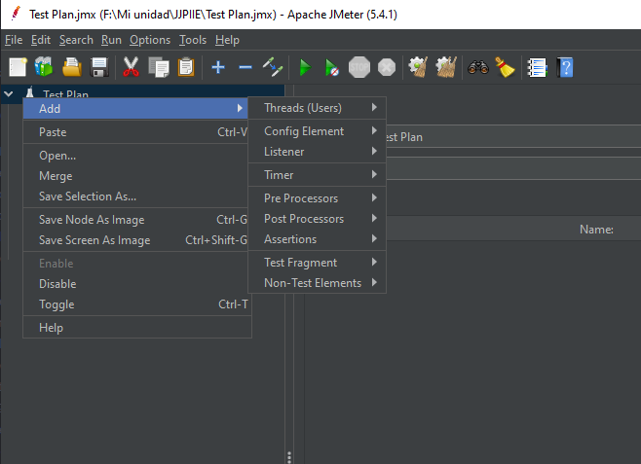The image size is (641, 464).
Task: Choose Disable from the context menu
Action: pos(135,284)
